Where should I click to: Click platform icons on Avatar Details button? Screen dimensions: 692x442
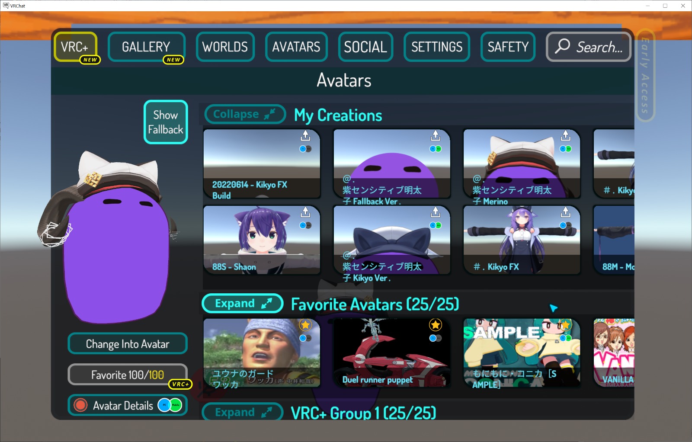170,405
